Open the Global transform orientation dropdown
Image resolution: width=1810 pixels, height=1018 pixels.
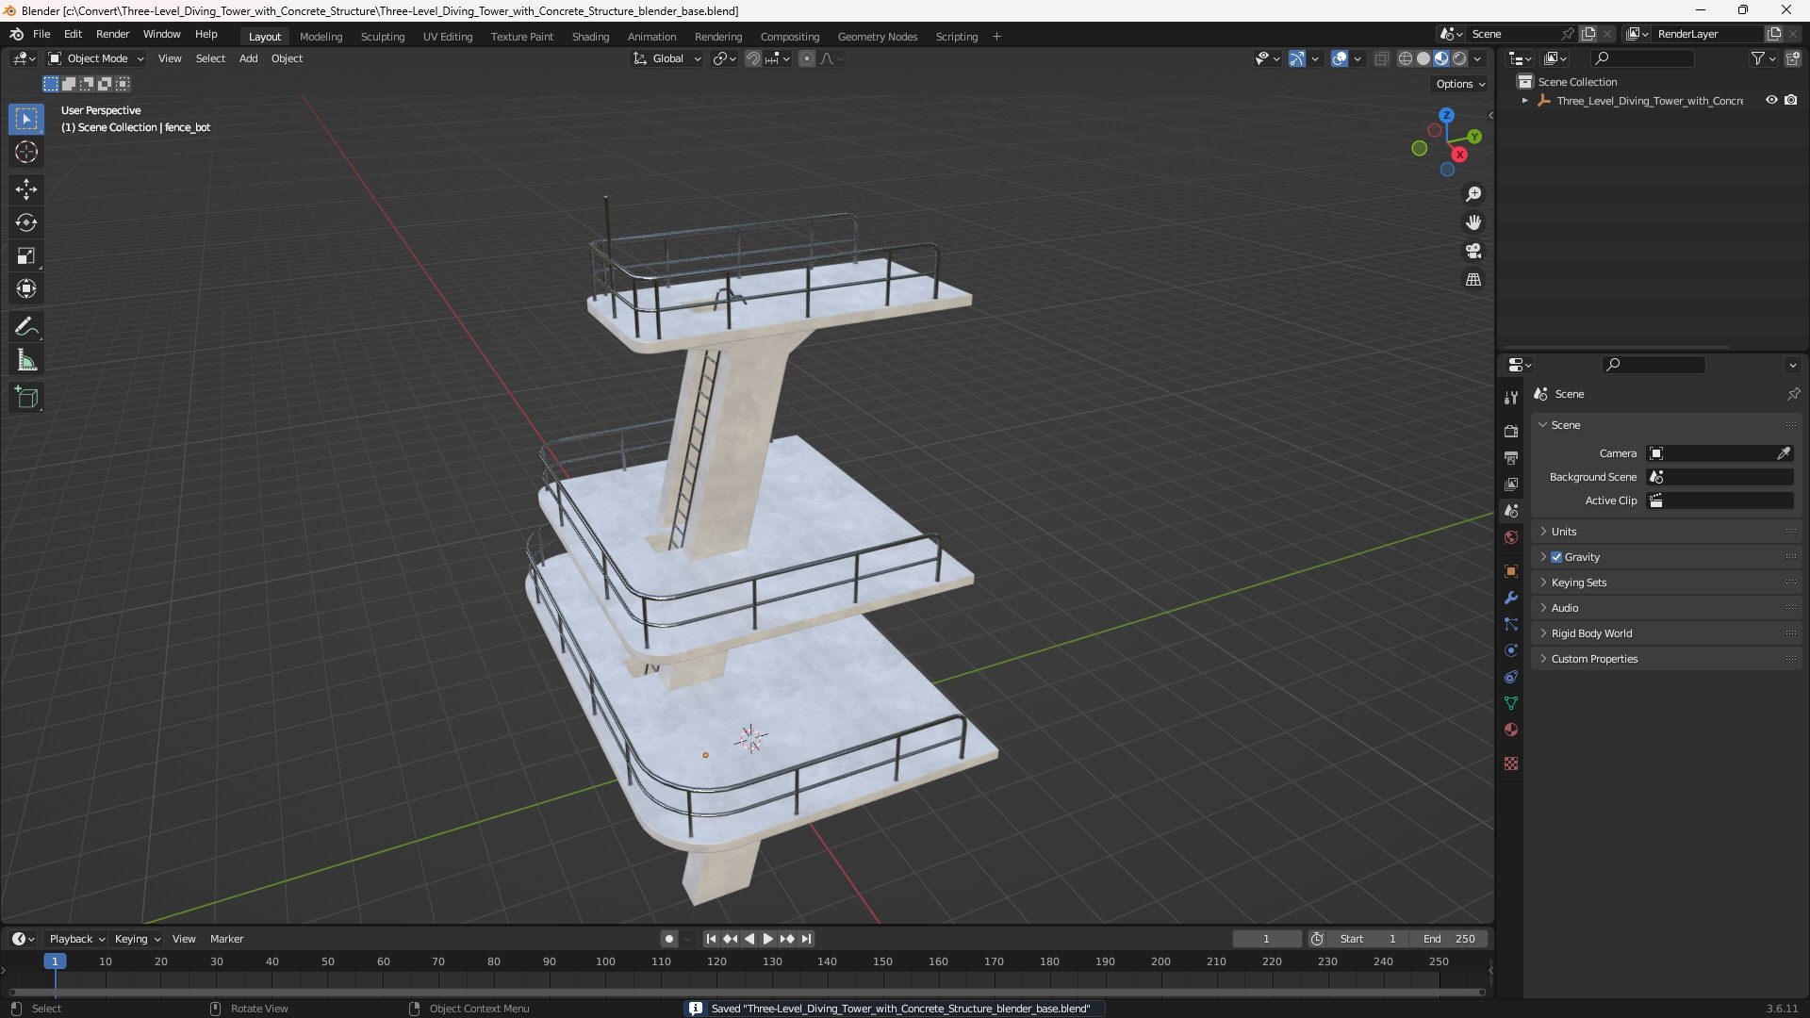click(666, 58)
